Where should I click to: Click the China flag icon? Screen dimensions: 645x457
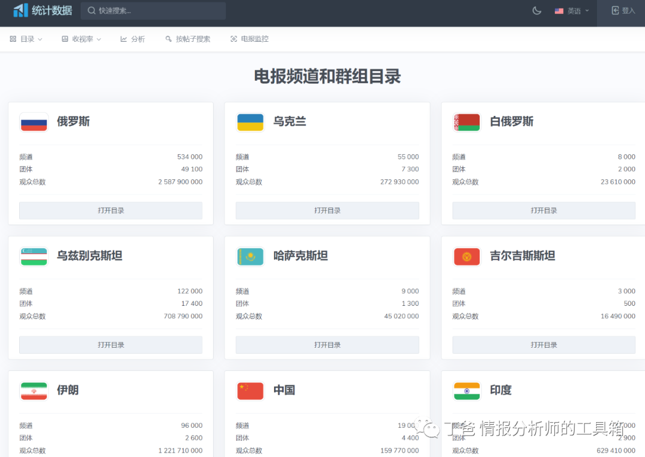click(x=250, y=391)
